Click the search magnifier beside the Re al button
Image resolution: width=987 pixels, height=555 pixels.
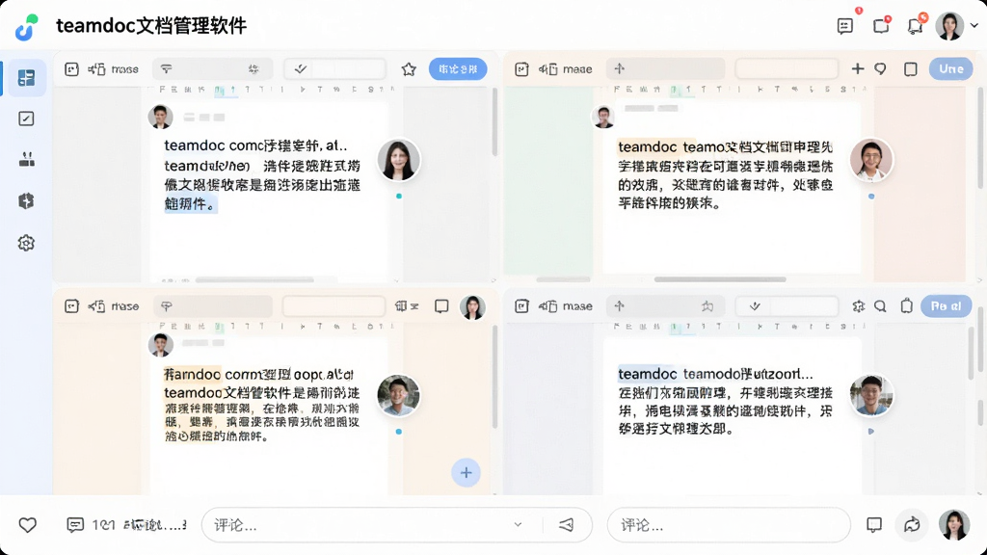pyautogui.click(x=880, y=305)
